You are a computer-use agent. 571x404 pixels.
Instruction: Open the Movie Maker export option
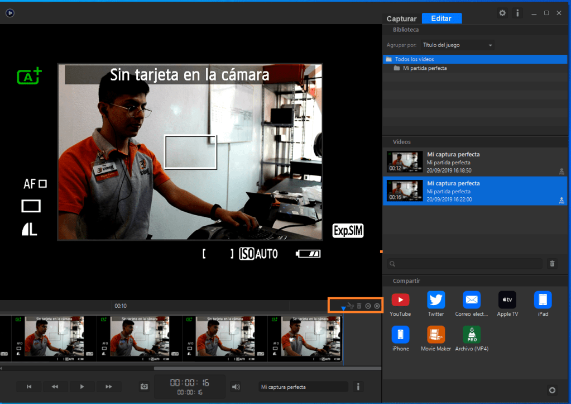[436, 335]
